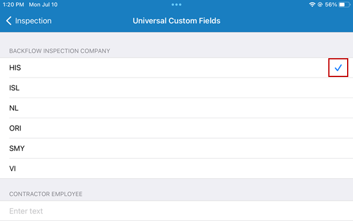Tap the Universal Custom Fields title

[176, 21]
